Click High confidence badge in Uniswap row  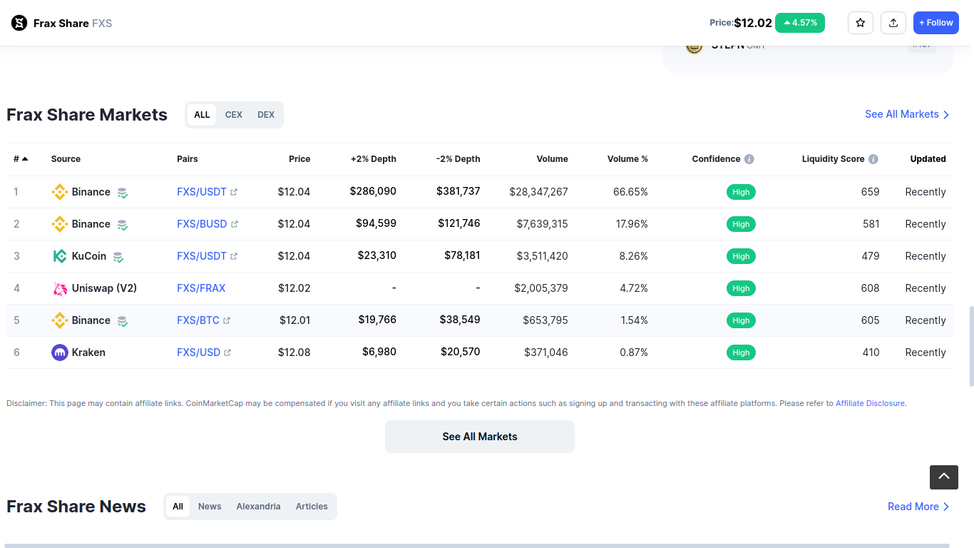coord(741,288)
